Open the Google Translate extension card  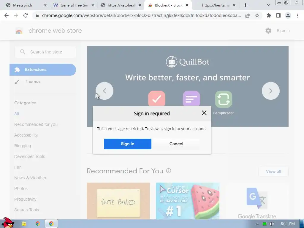(x=257, y=201)
